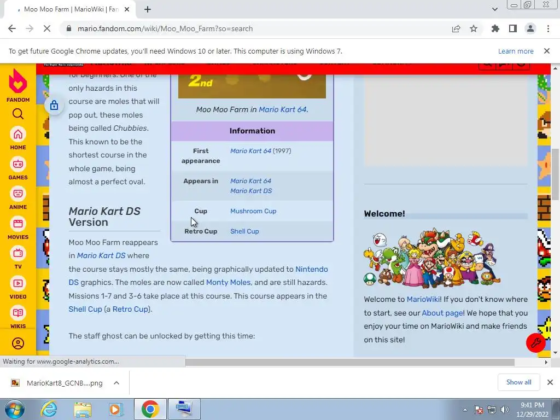Open the Chrome profile avatar

click(530, 28)
